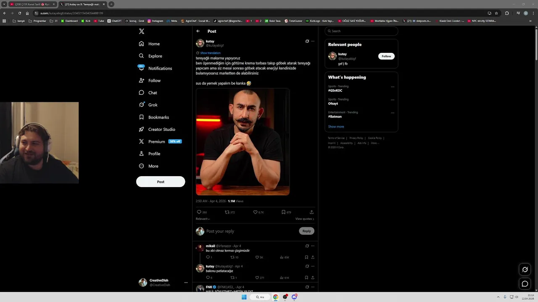Open TimeGuessr bookmark

click(293, 21)
